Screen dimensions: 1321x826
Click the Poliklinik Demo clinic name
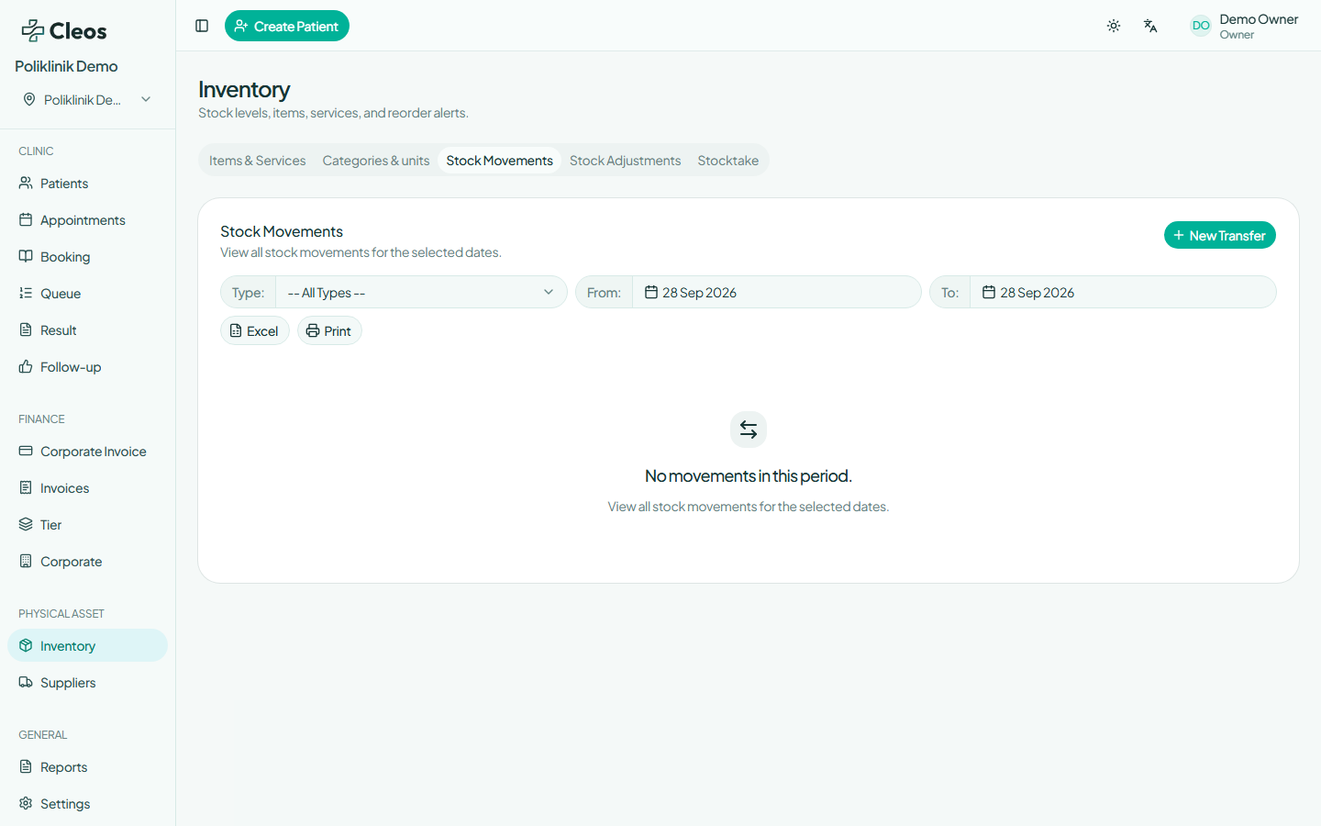click(x=66, y=66)
